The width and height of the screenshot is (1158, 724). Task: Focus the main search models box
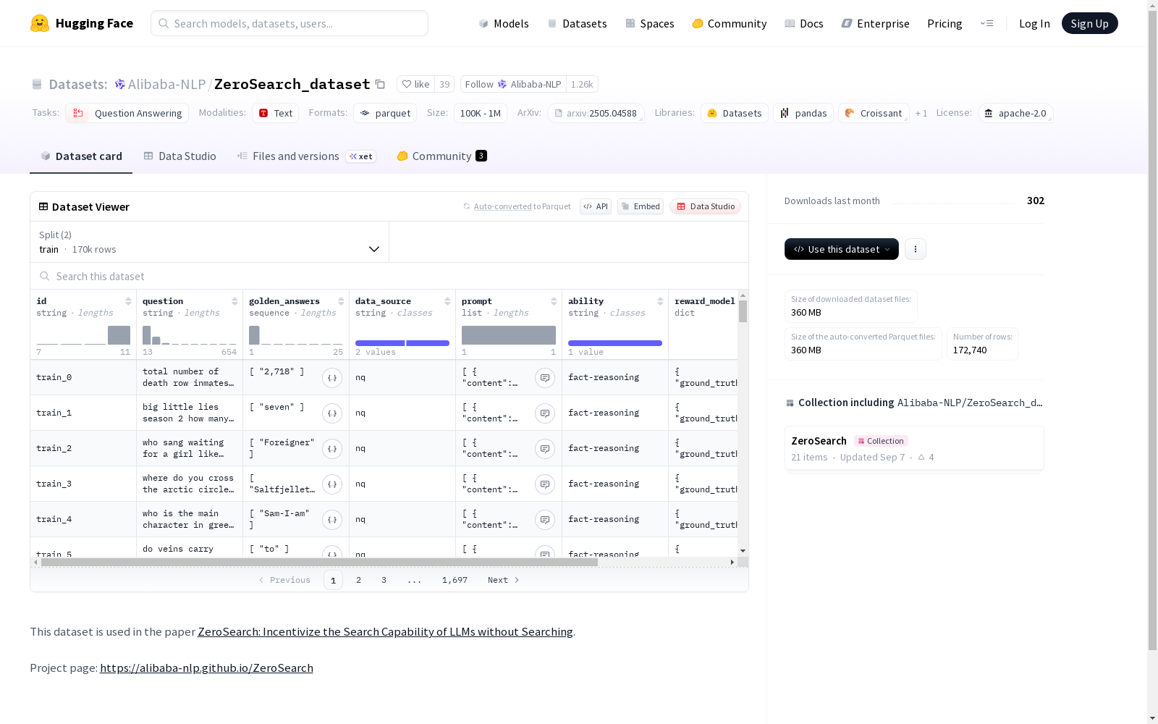(289, 23)
